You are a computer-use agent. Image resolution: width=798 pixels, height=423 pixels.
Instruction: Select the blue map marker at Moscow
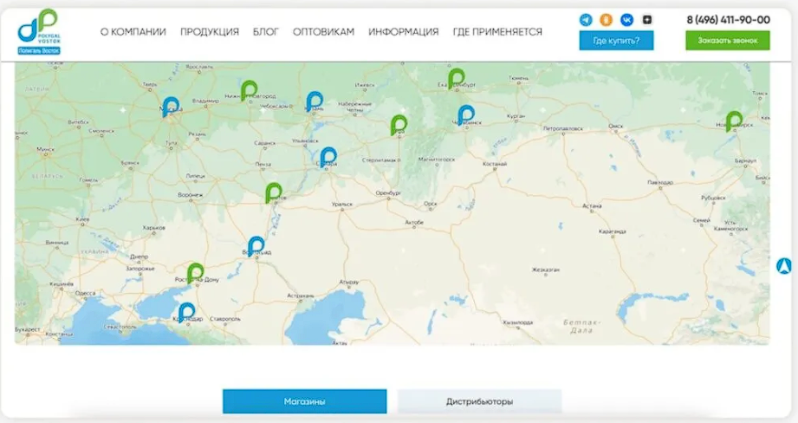point(171,105)
